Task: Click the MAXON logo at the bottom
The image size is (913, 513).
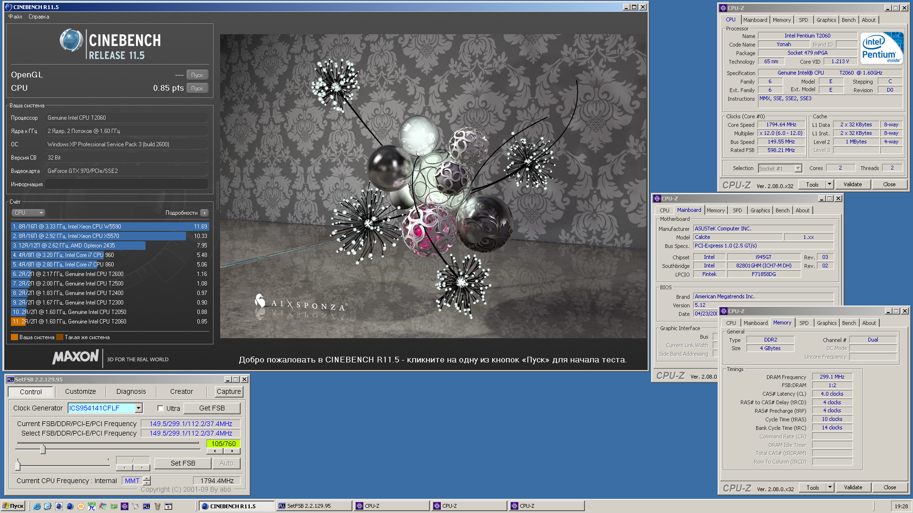Action: 76,357
